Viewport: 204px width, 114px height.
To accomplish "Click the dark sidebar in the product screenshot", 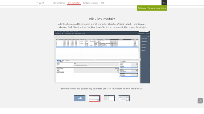I will click(145, 59).
